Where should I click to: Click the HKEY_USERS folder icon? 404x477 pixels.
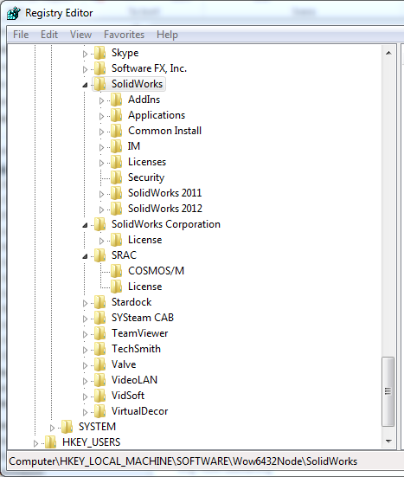pos(50,442)
